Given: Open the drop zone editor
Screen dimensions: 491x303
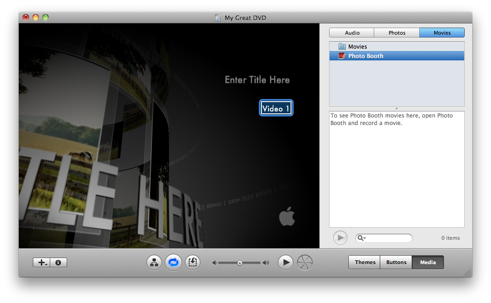Looking at the screenshot, I should pyautogui.click(x=192, y=262).
